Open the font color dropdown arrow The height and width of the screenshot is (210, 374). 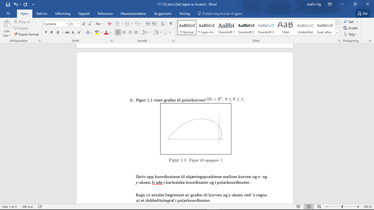[x=111, y=32]
